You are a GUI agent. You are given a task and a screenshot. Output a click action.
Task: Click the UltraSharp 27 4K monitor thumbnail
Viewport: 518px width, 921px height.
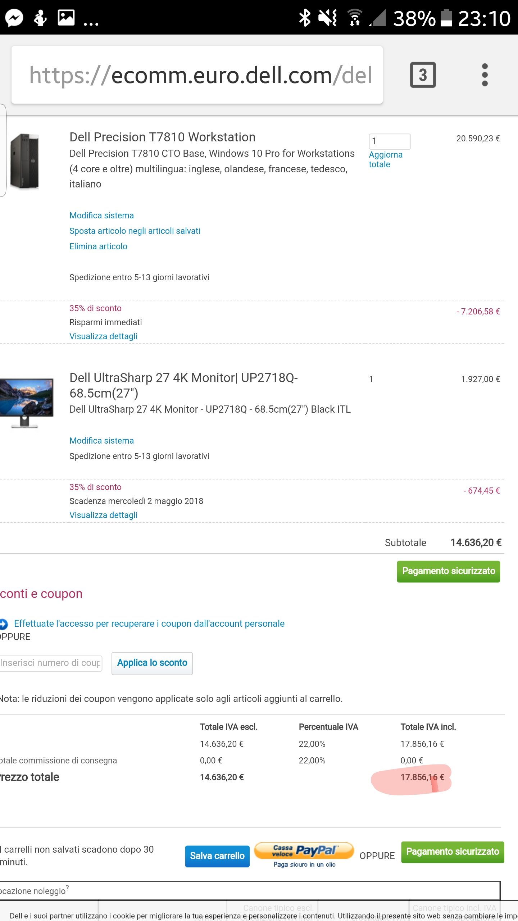(27, 402)
